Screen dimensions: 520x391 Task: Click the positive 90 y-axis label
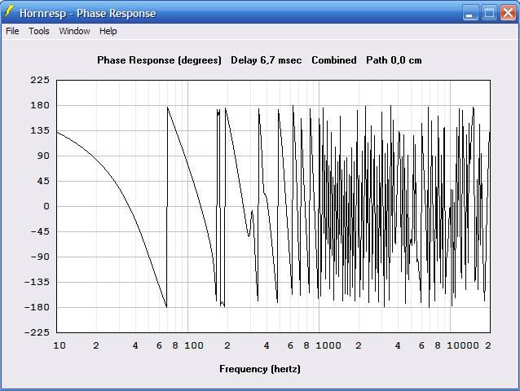point(43,156)
